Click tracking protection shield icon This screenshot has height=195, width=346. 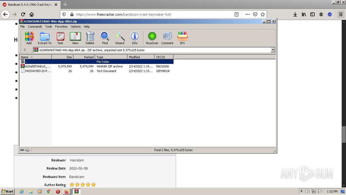pos(64,14)
